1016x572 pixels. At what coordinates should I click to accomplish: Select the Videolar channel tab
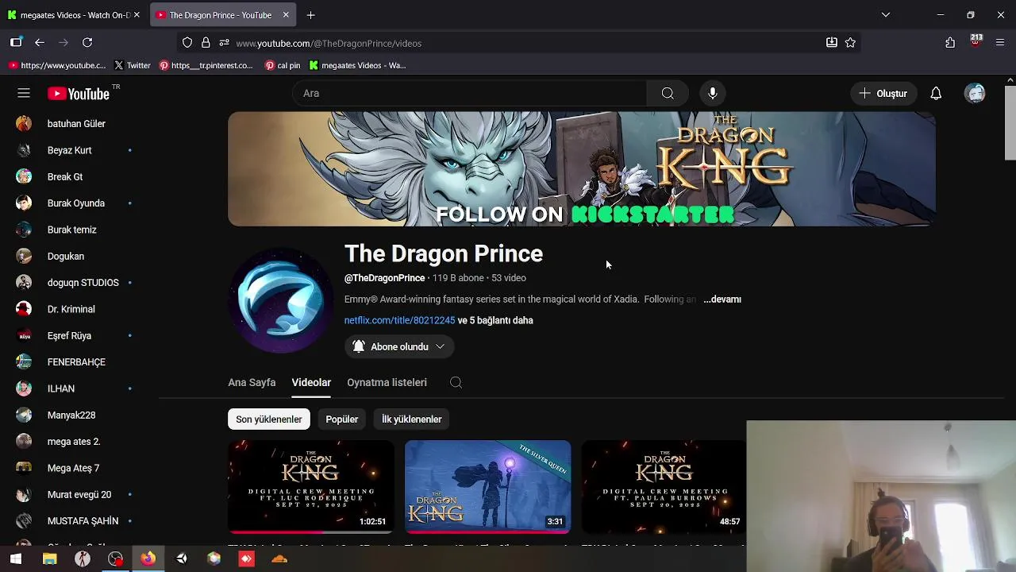(311, 382)
